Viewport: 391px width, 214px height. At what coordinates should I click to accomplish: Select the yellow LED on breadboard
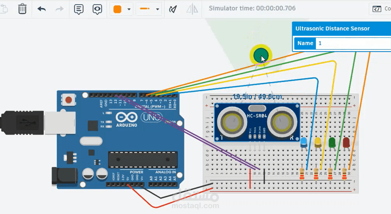click(318, 143)
